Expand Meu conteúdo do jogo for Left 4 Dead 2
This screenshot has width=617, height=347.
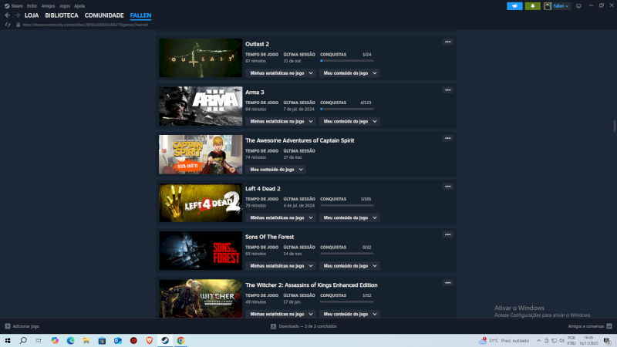pyautogui.click(x=349, y=217)
